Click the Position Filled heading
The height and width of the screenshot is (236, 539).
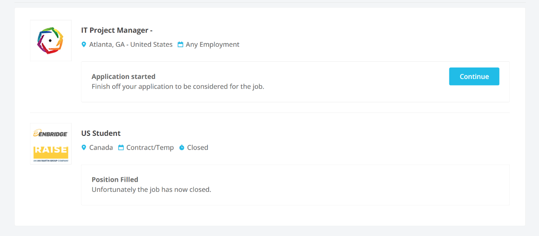(x=115, y=180)
